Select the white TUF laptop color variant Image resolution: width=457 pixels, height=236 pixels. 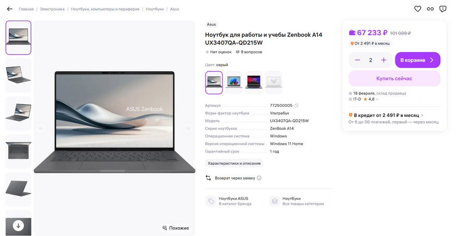(x=273, y=83)
